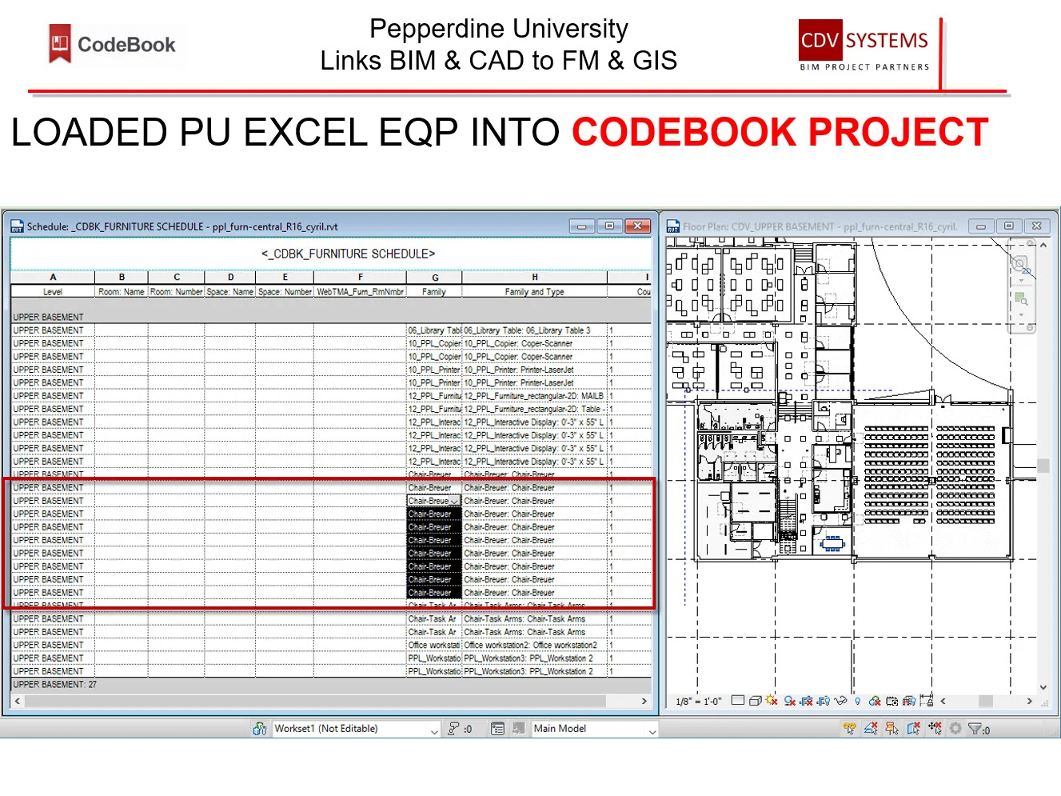Click Temporary Hide/Isolate glasses icon
Screen dimensions: 1061x796
[840, 701]
